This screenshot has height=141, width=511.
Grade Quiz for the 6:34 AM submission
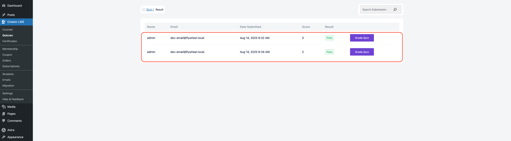pyautogui.click(x=362, y=52)
